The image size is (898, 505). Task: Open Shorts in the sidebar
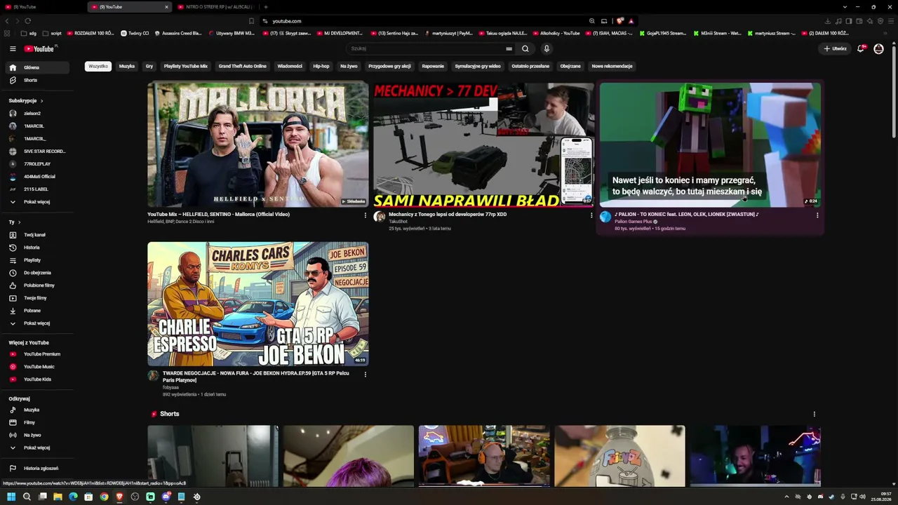39,80
